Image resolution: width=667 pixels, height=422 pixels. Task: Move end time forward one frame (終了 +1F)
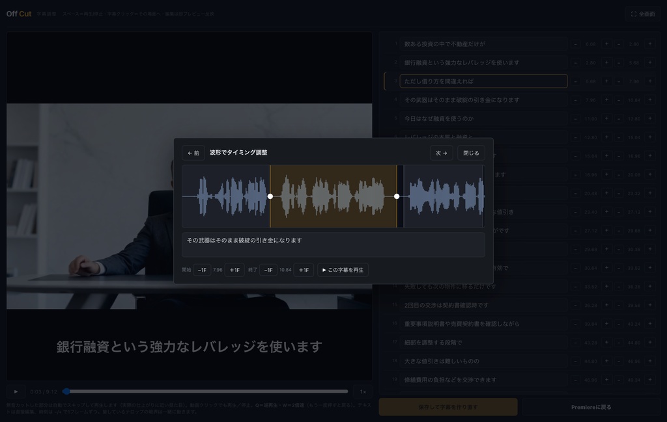click(304, 270)
